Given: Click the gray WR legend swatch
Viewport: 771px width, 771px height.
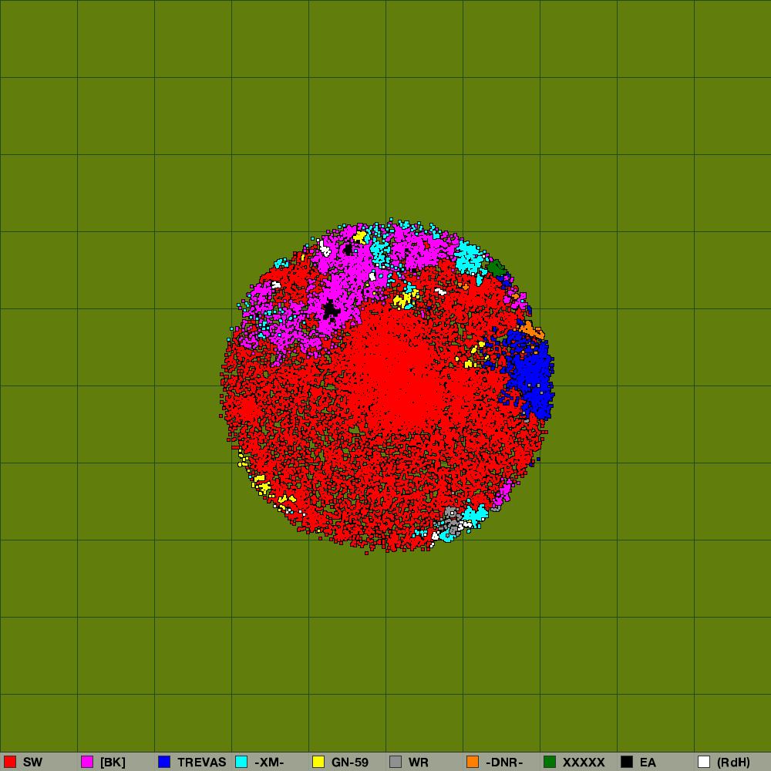Looking at the screenshot, I should point(396,762).
